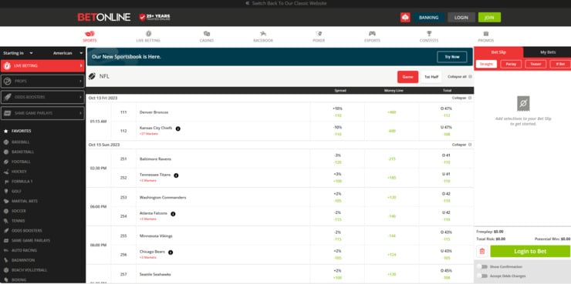Click the BetOnline logo
Screen dimensions: 571x284
point(104,17)
